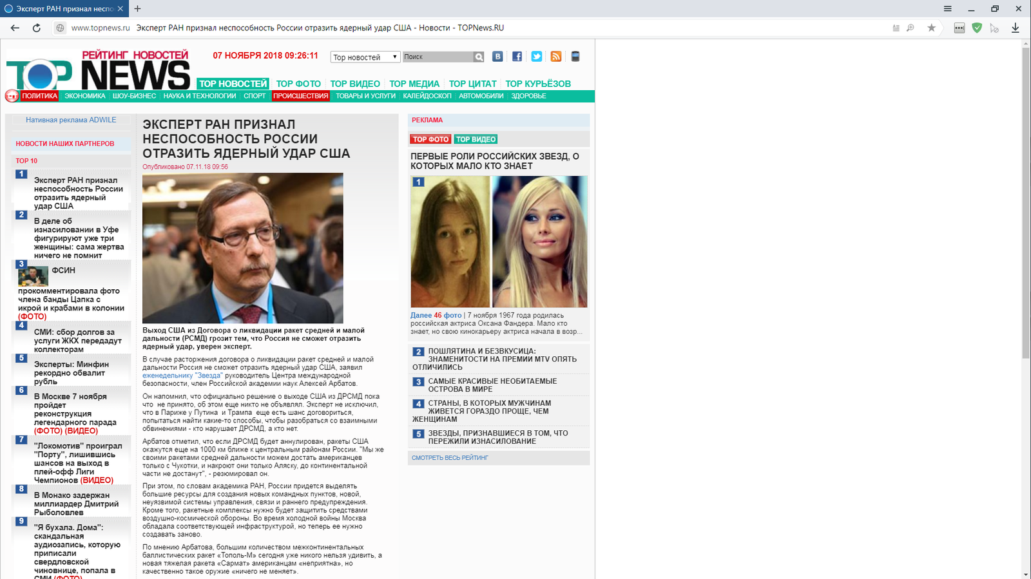Click the vertical page scrollbar thumb
1031x579 pixels.
click(1026, 203)
